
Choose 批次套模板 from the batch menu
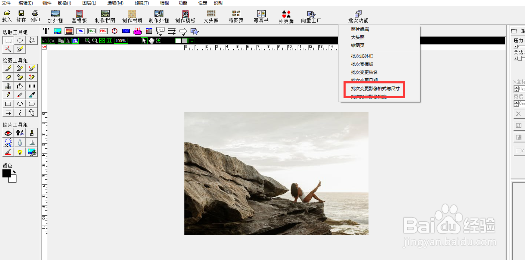(x=362, y=64)
